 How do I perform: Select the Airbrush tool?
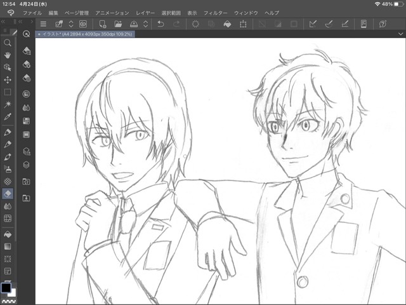(8, 169)
